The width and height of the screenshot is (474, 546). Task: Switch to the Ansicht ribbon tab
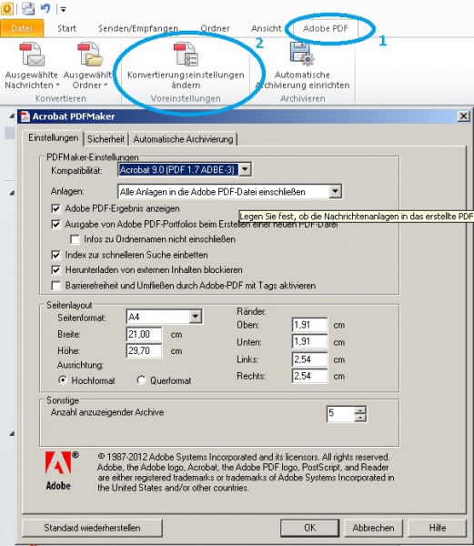point(267,28)
